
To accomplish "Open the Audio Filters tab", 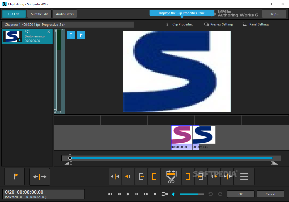I will click(65, 14).
